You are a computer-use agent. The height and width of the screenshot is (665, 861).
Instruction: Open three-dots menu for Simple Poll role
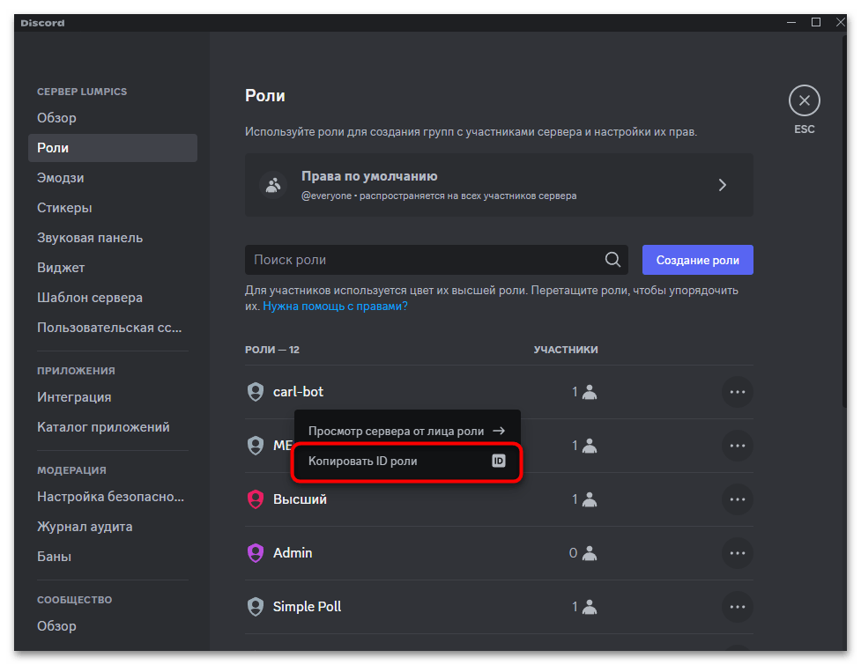(x=737, y=607)
